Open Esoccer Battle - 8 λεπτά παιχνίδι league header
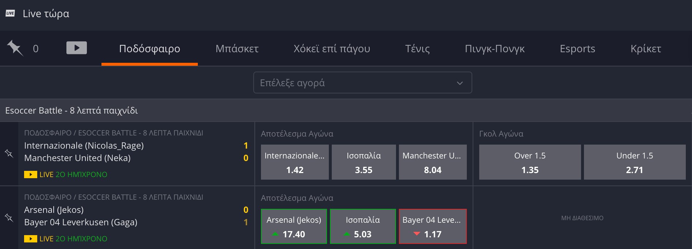Image resolution: width=692 pixels, height=249 pixels. (x=72, y=110)
